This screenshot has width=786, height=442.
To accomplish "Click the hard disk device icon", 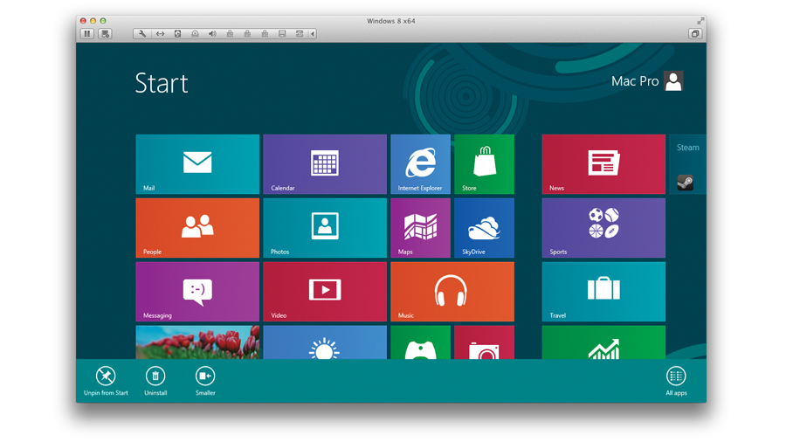I will tap(177, 33).
